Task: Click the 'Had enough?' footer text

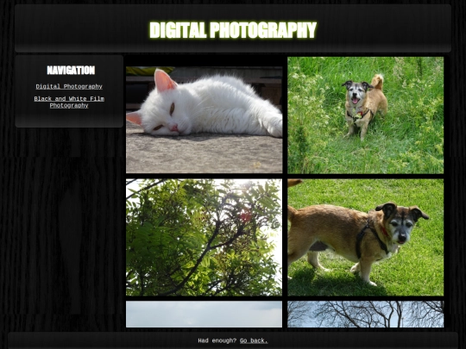Action: pyautogui.click(x=217, y=340)
